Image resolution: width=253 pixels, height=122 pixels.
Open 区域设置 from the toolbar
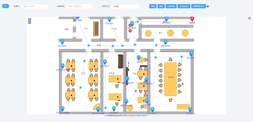click(171, 6)
